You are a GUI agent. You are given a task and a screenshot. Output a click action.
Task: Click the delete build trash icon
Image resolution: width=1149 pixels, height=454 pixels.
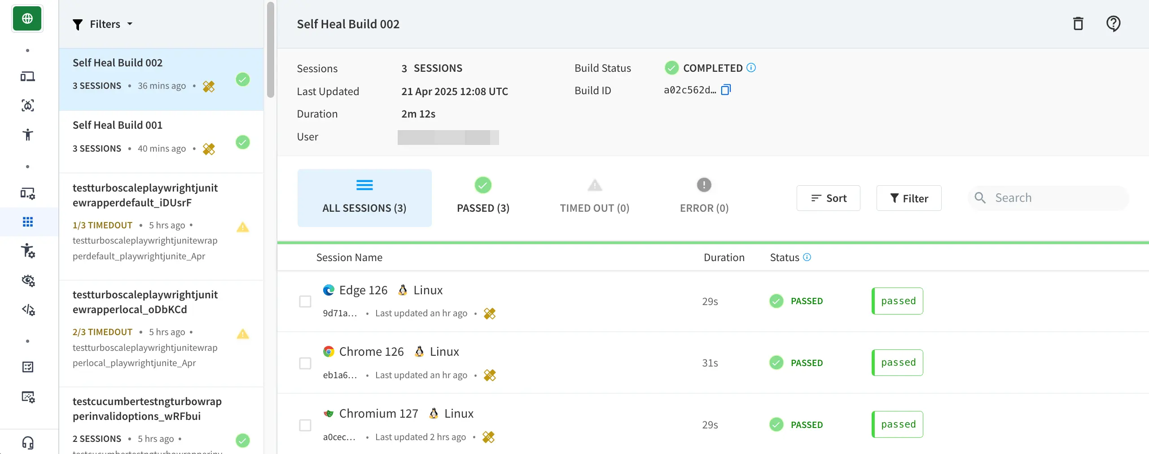(1078, 24)
